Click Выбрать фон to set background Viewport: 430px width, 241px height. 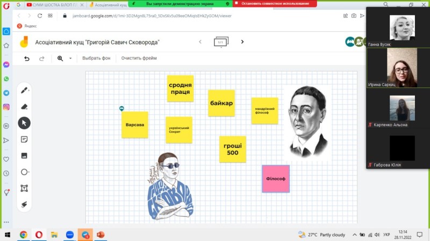point(96,58)
